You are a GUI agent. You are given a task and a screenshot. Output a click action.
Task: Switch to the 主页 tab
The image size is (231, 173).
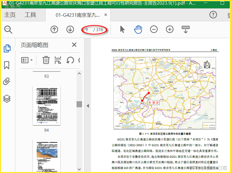(x=10, y=15)
